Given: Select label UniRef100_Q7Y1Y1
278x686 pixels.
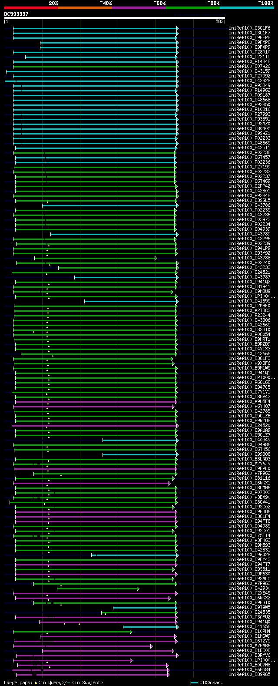Looking at the screenshot, I should click(x=249, y=392).
